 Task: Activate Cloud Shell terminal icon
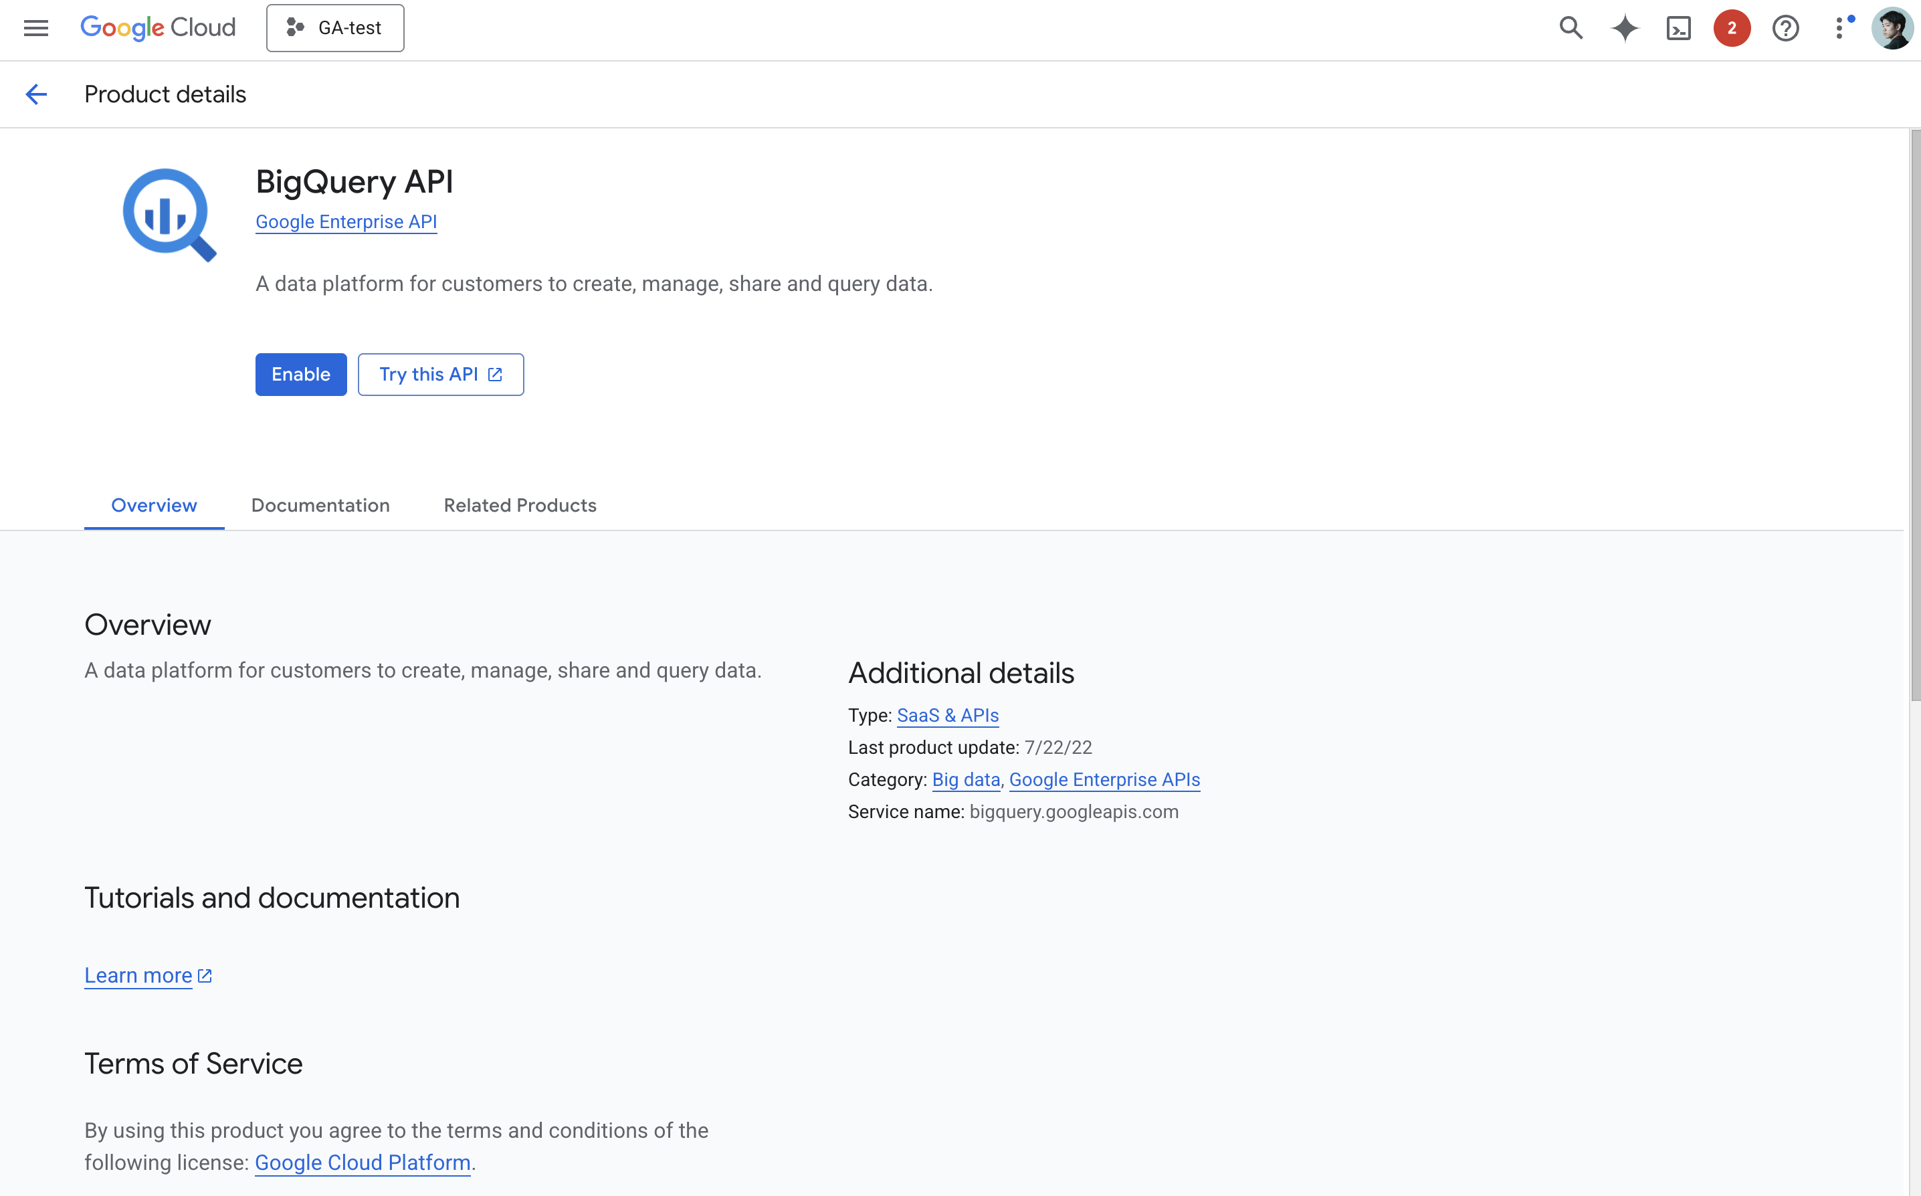click(x=1678, y=29)
